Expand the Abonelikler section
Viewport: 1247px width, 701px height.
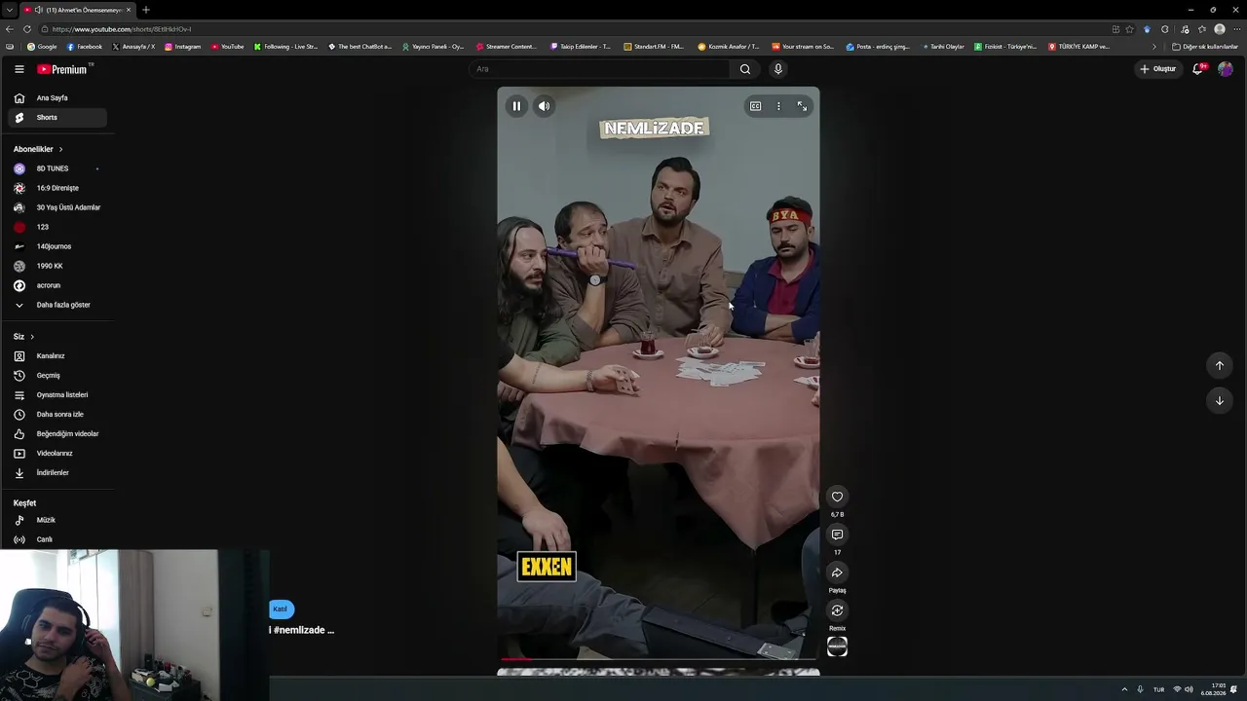tap(39, 149)
